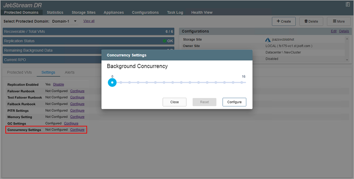354x179 pixels.
Task: Open the Select Protected Domain dropdown
Action: coord(65,21)
